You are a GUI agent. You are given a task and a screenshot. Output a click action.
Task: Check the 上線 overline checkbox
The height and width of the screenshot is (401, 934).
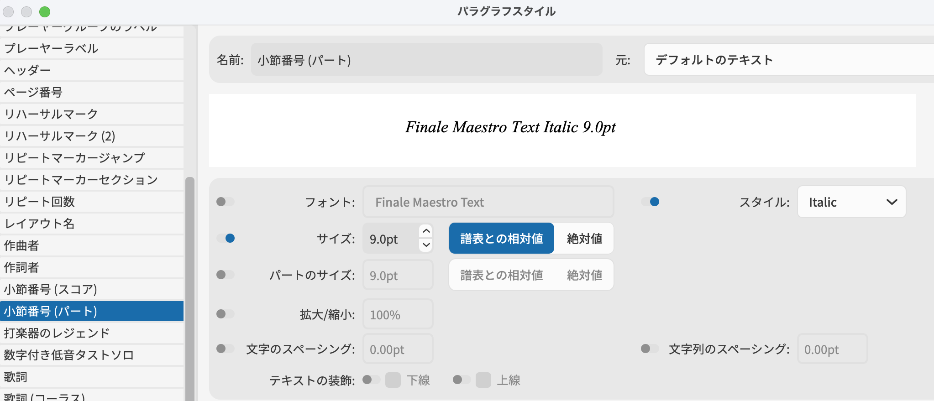pos(483,380)
